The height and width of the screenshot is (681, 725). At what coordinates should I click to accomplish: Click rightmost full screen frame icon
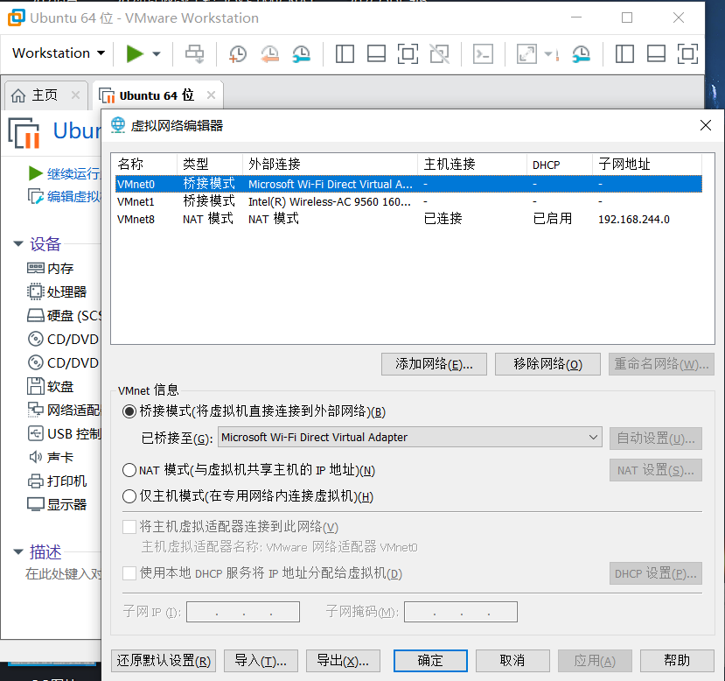pyautogui.click(x=687, y=53)
